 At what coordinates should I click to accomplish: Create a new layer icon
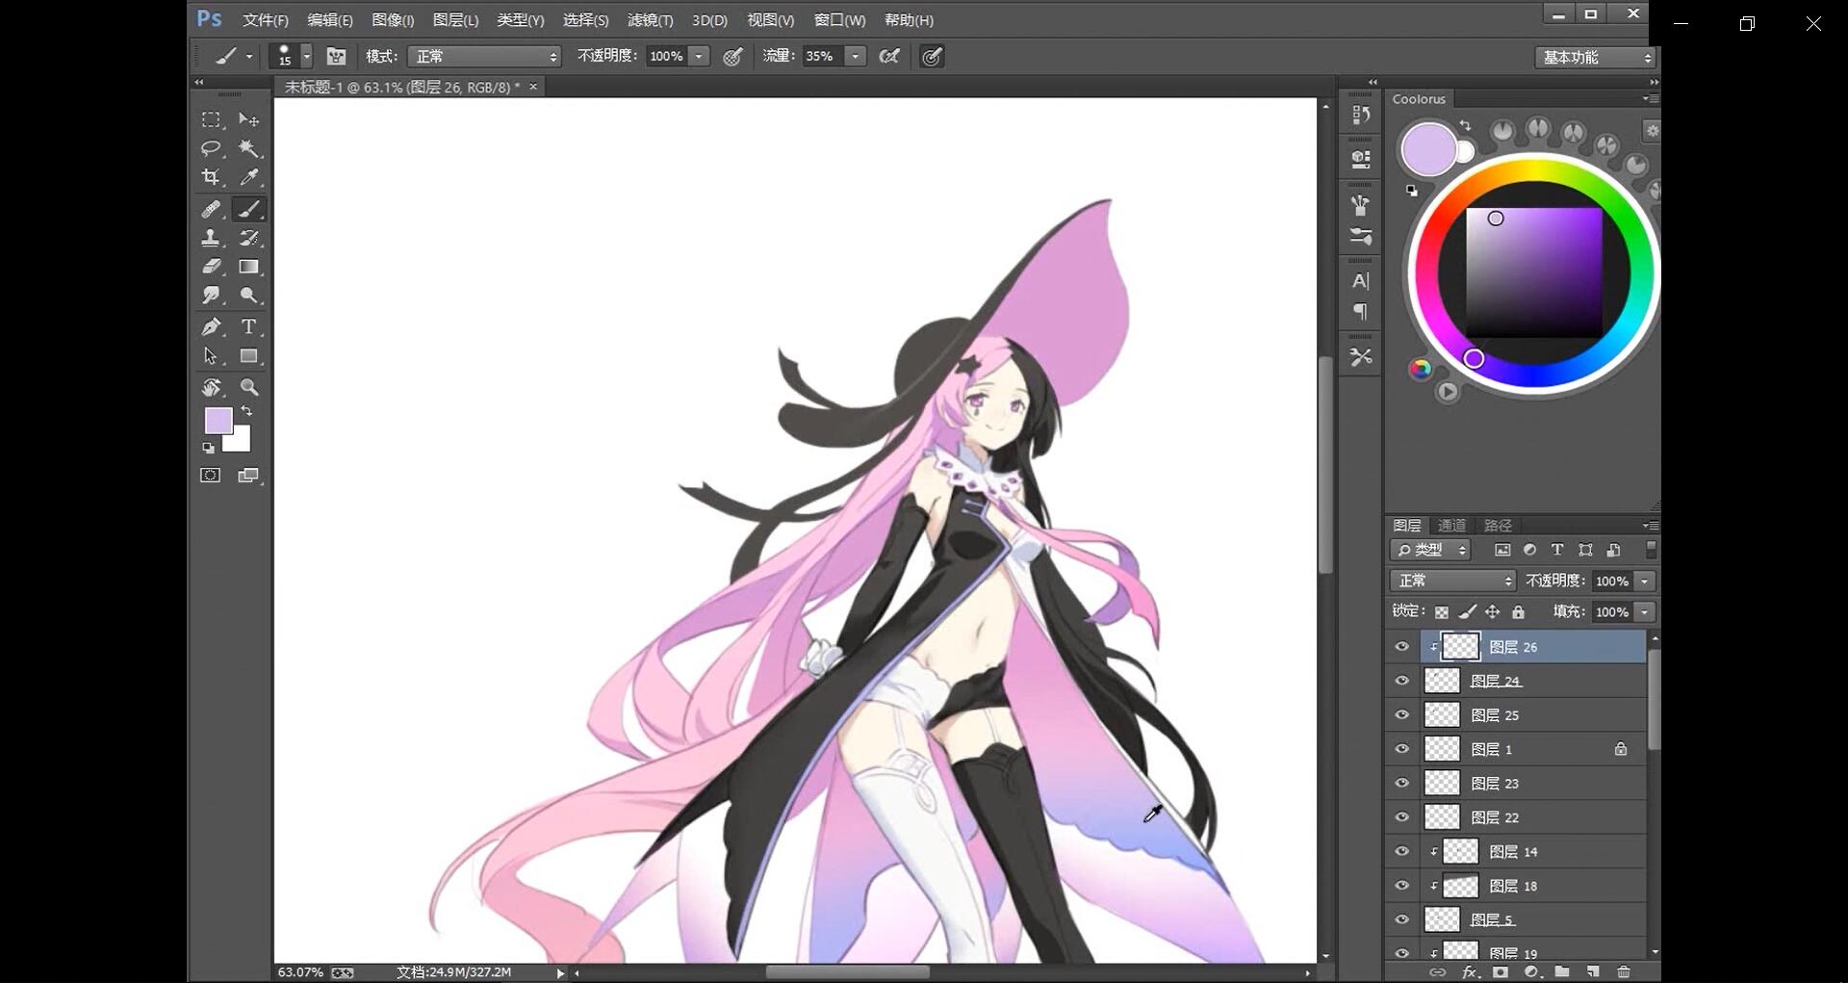(1593, 972)
